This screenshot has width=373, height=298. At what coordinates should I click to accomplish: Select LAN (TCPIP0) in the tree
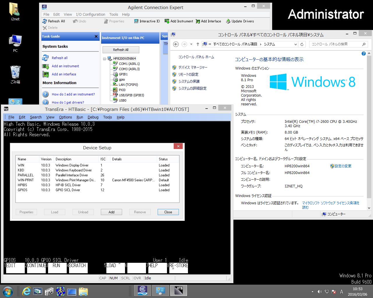pos(128,85)
